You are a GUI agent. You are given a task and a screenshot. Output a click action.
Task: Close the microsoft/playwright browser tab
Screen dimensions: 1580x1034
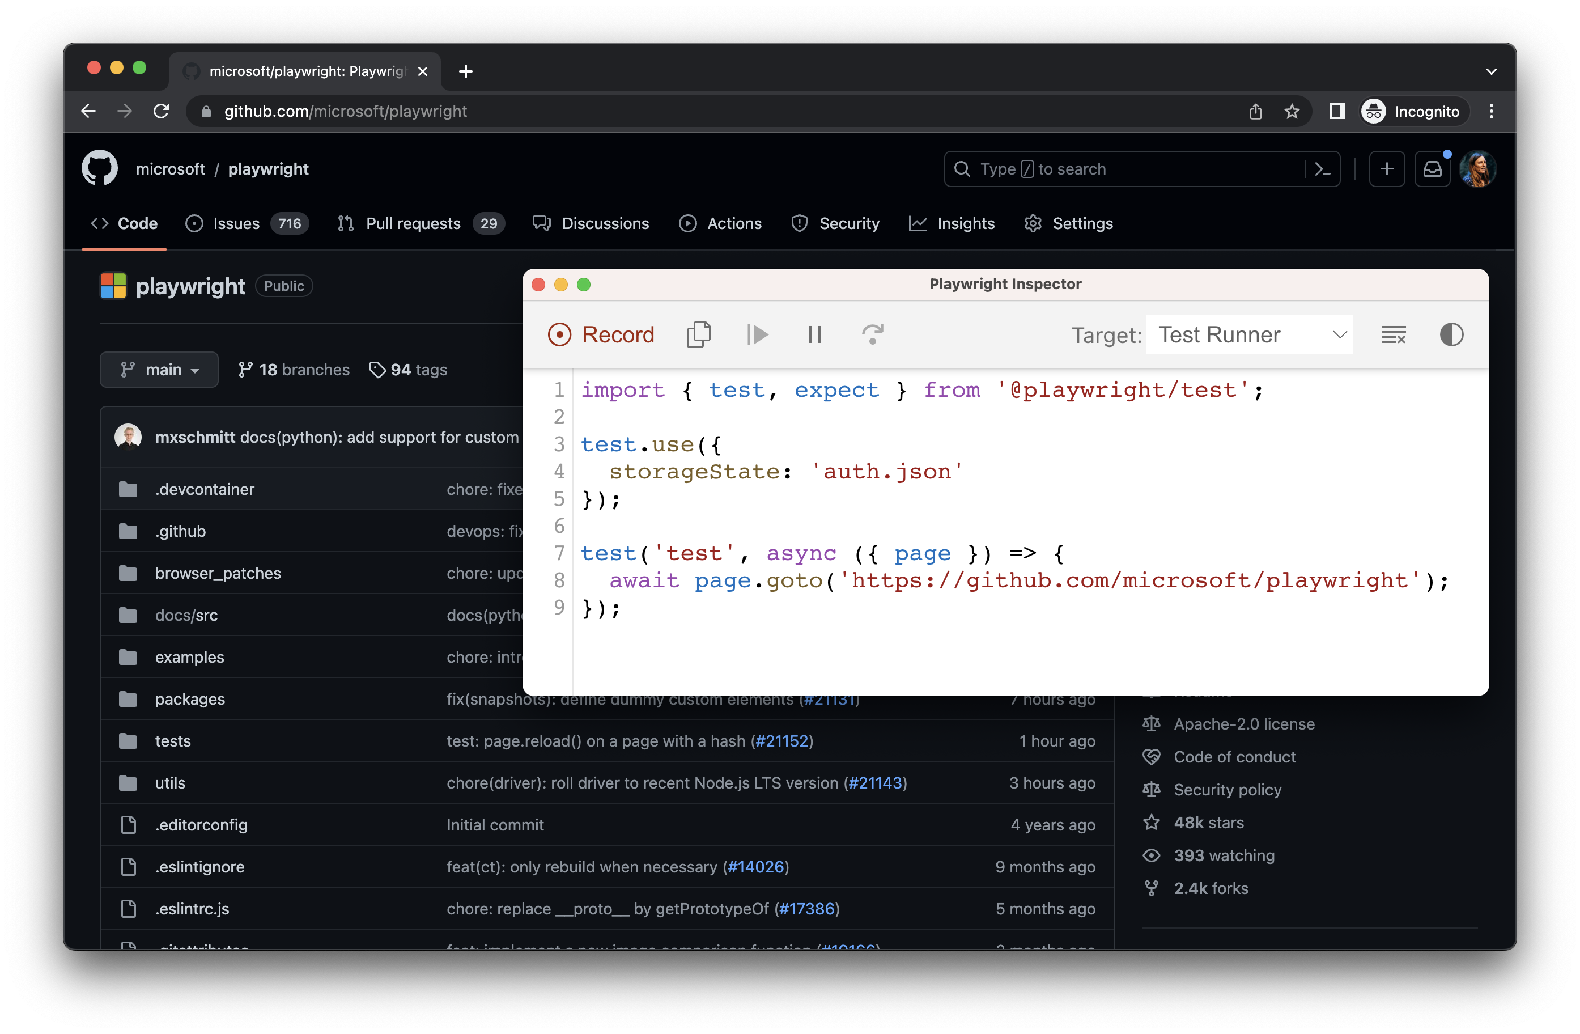tap(422, 71)
